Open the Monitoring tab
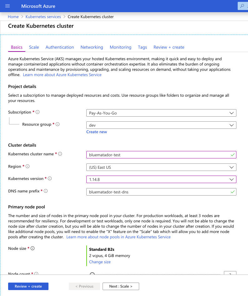The width and height of the screenshot is (248, 296). coord(120,47)
